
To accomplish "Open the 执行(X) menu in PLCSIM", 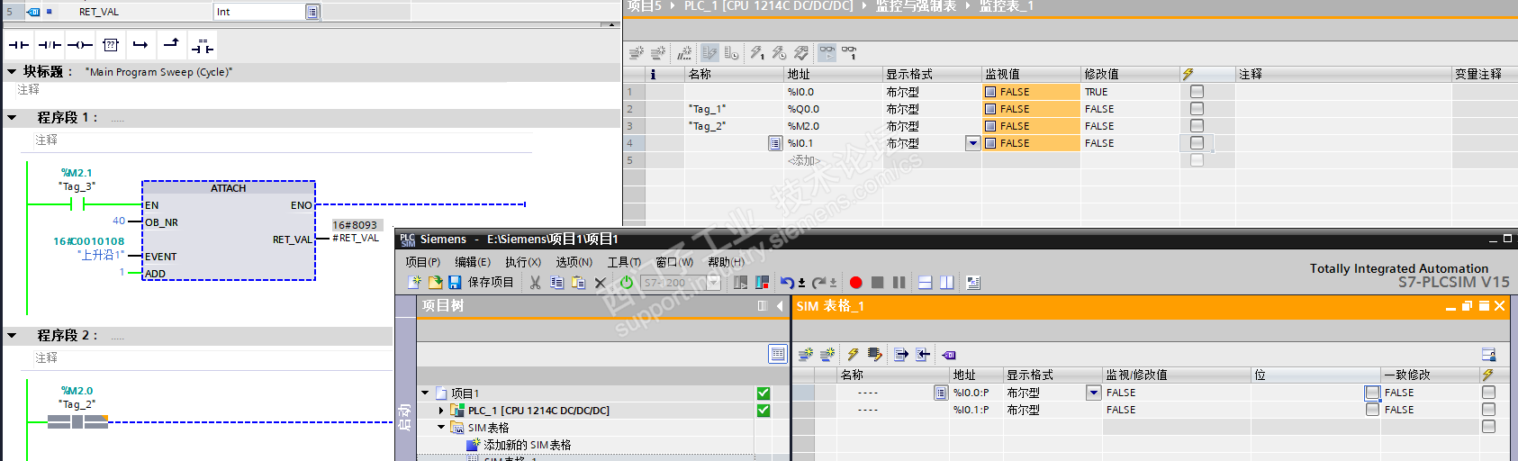I will click(x=523, y=262).
